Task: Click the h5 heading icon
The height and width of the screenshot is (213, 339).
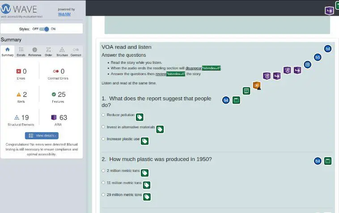Action: pyautogui.click(x=318, y=57)
